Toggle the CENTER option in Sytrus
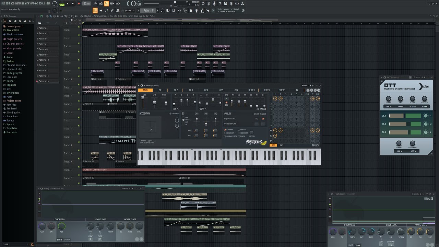The width and height of the screenshot is (439, 247). pos(242,130)
